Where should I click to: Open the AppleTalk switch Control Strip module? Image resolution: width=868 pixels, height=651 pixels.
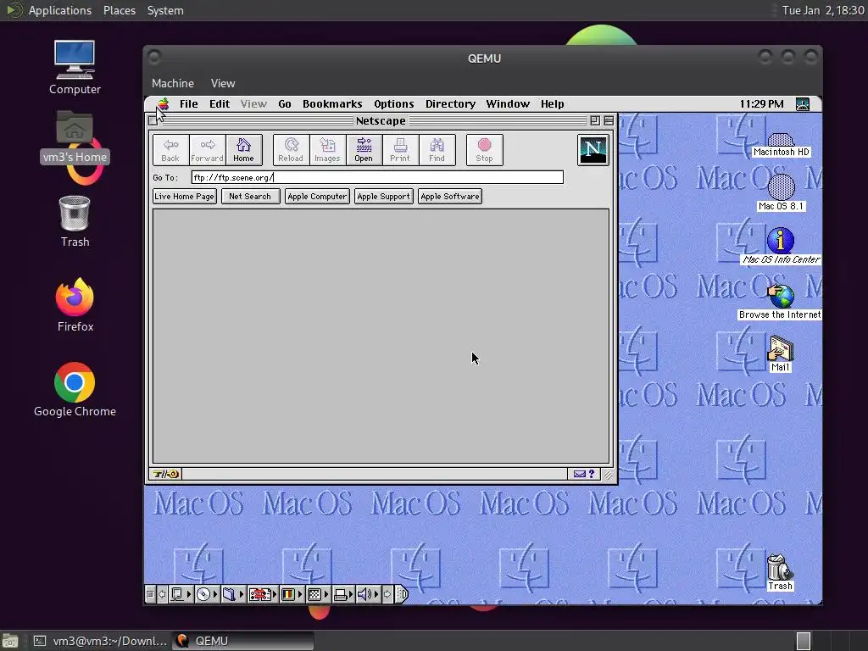[x=181, y=594]
